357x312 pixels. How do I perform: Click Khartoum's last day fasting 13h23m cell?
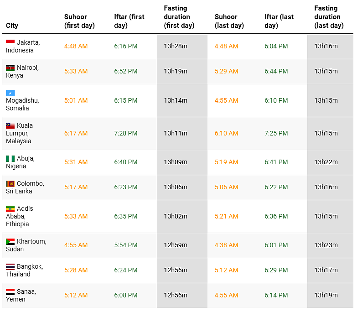point(326,245)
